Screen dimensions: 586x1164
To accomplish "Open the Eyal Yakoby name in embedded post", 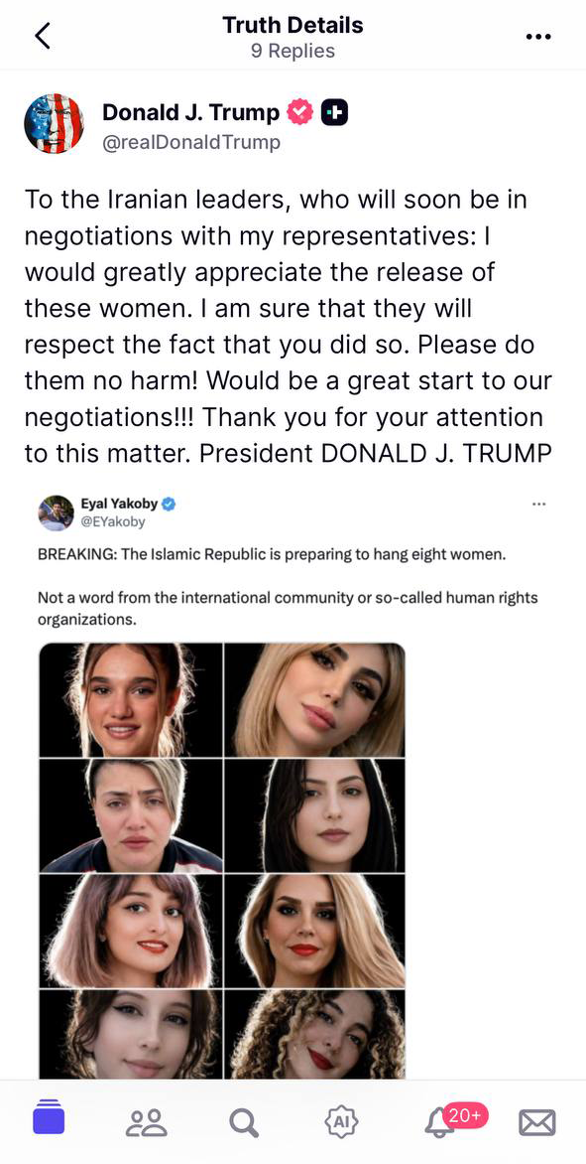I will point(119,504).
